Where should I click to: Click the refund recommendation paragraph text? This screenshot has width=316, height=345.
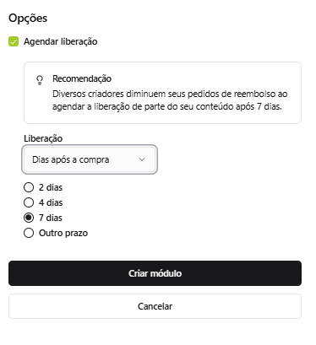point(170,100)
